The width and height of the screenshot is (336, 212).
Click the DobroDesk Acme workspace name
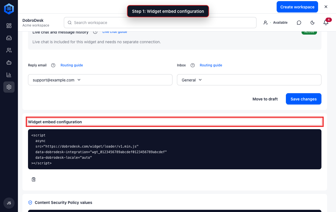(x=36, y=23)
